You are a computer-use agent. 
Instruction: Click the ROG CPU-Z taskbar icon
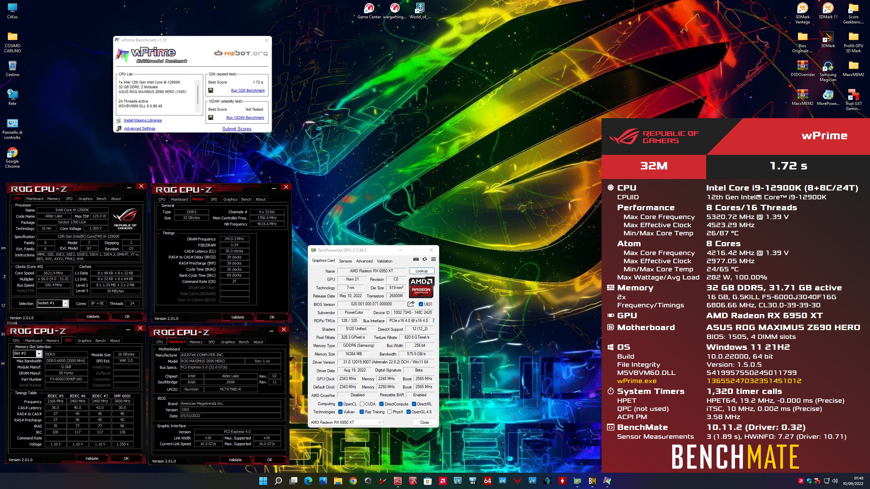(x=398, y=481)
